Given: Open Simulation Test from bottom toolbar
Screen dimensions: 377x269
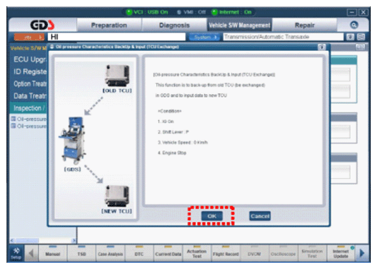Looking at the screenshot, I should [x=312, y=253].
